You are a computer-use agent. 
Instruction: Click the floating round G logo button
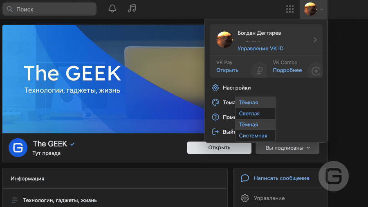334,176
